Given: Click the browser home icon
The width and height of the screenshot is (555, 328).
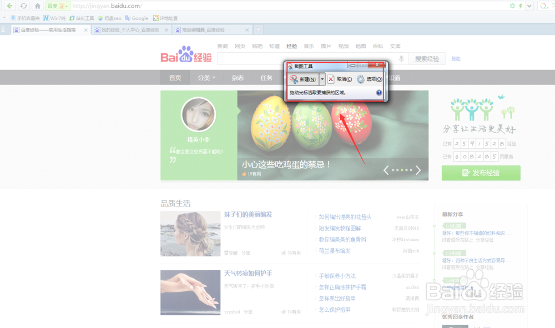Looking at the screenshot, I should point(38,6).
